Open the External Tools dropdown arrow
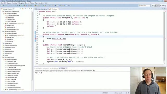The width and height of the screenshot is (167, 94). click(x=27, y=5)
